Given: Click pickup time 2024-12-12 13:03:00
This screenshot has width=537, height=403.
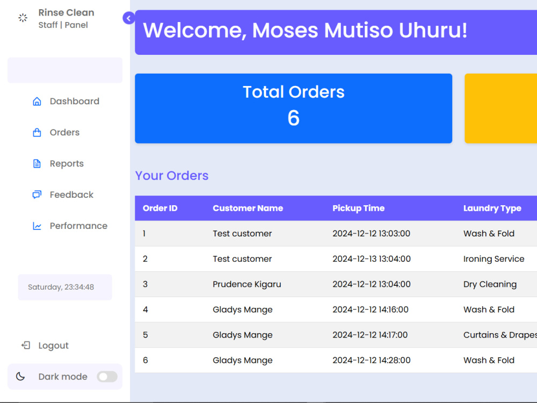Looking at the screenshot, I should point(371,234).
